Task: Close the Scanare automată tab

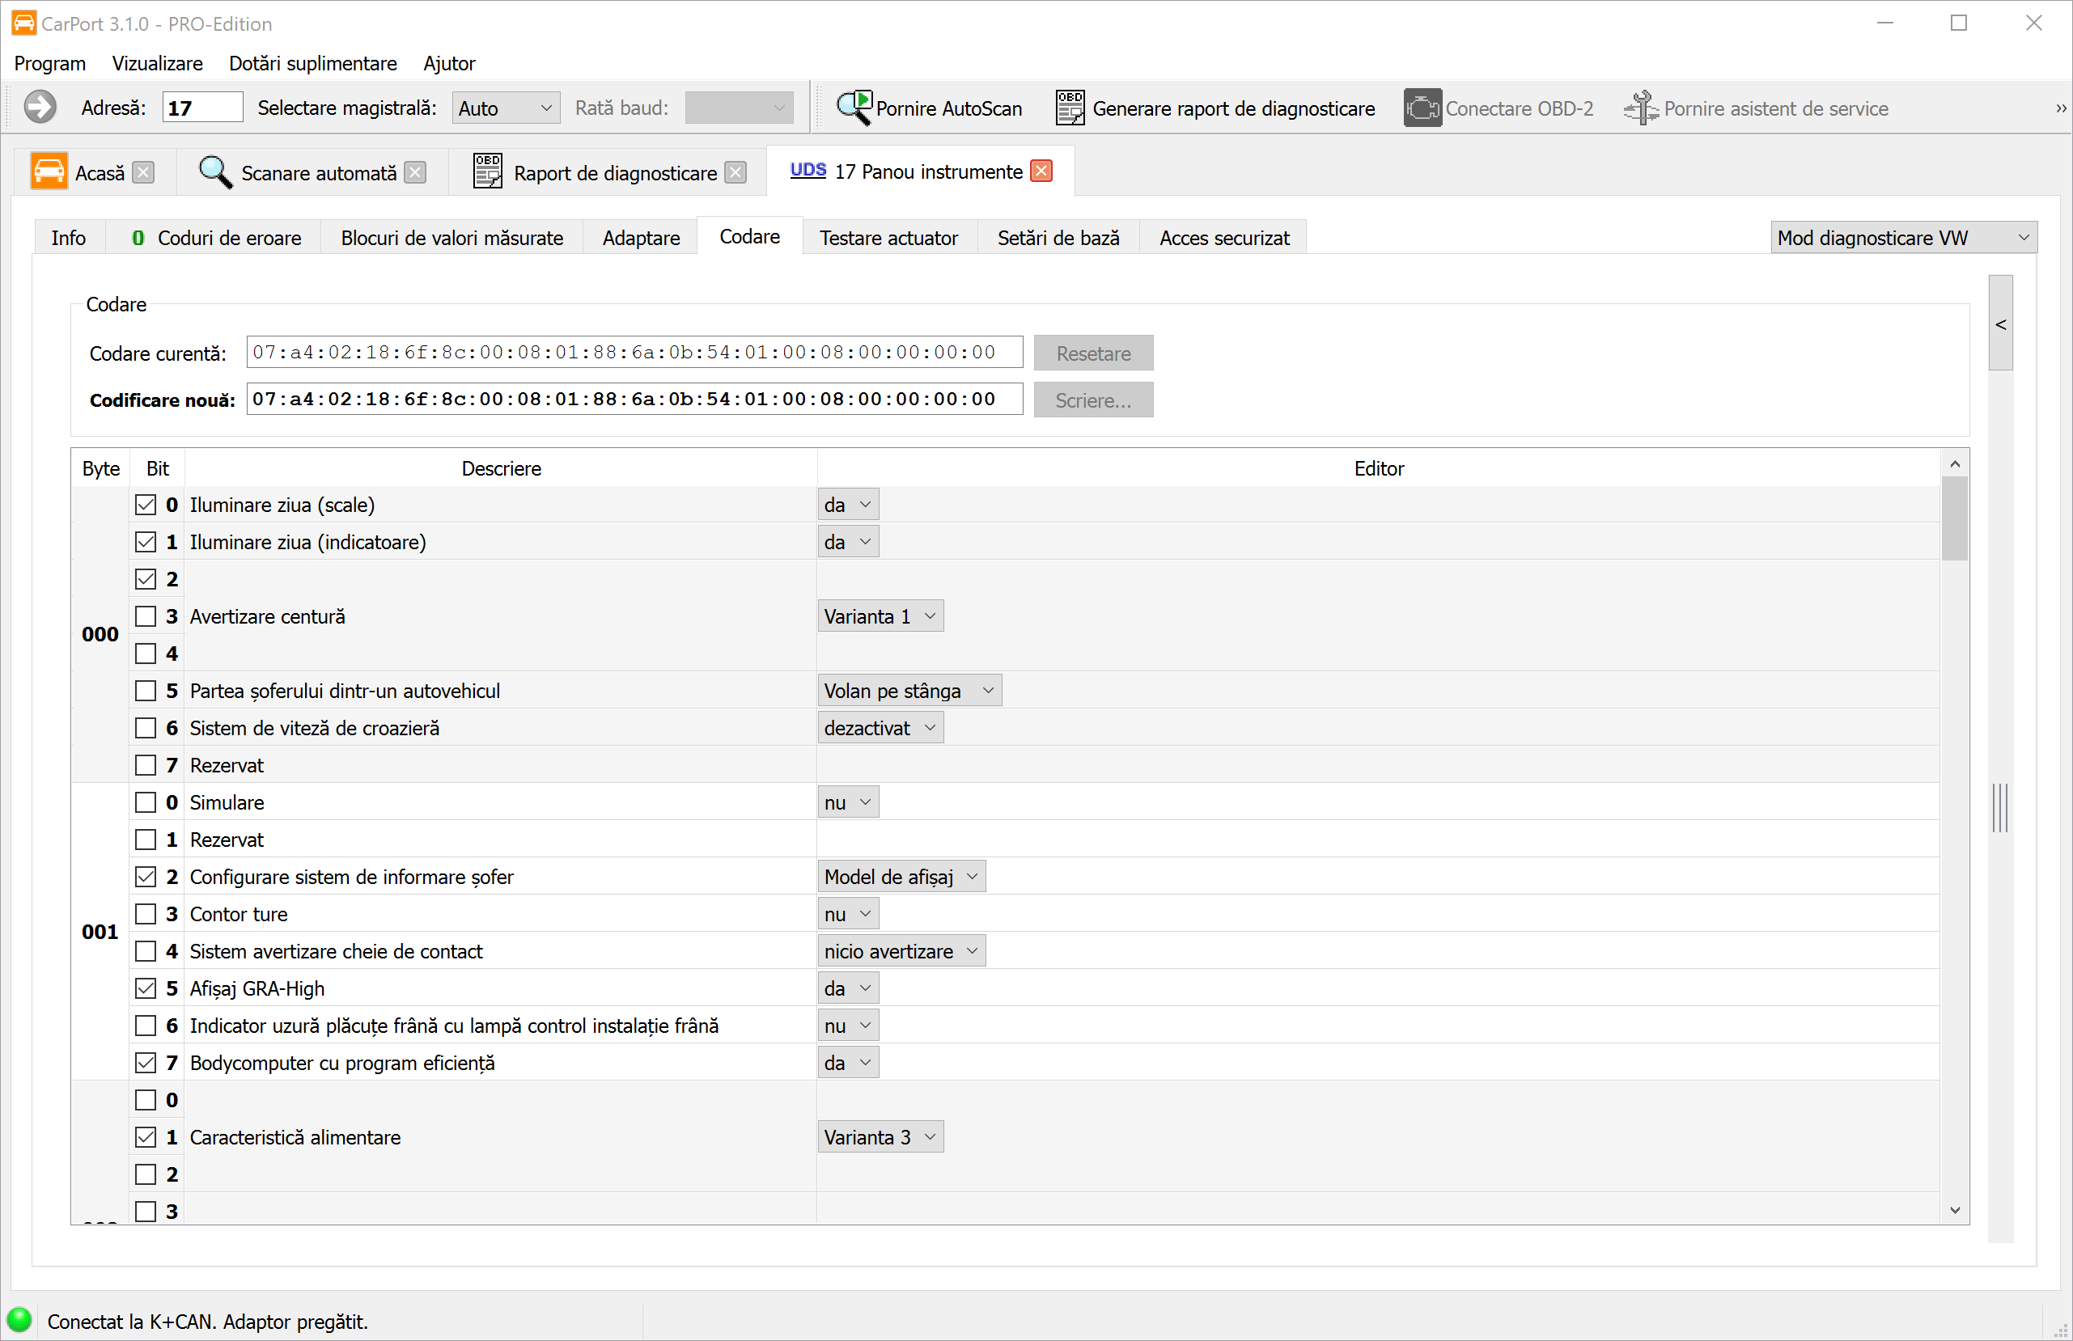Action: (x=415, y=172)
